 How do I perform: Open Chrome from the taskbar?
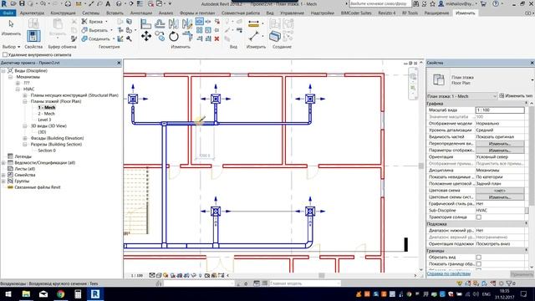(61, 293)
